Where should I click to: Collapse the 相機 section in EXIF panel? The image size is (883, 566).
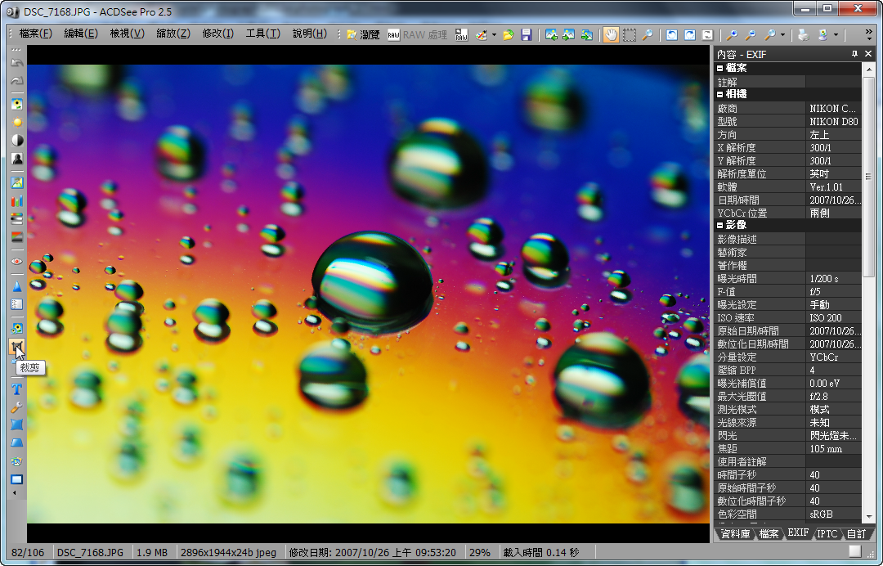pos(720,94)
